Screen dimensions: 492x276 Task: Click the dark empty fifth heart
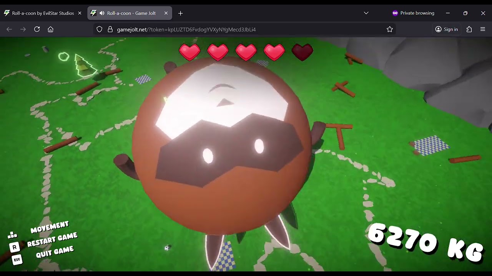point(303,52)
